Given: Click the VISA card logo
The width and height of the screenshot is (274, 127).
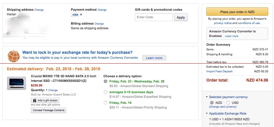Looking at the screenshot, I should [75, 15].
